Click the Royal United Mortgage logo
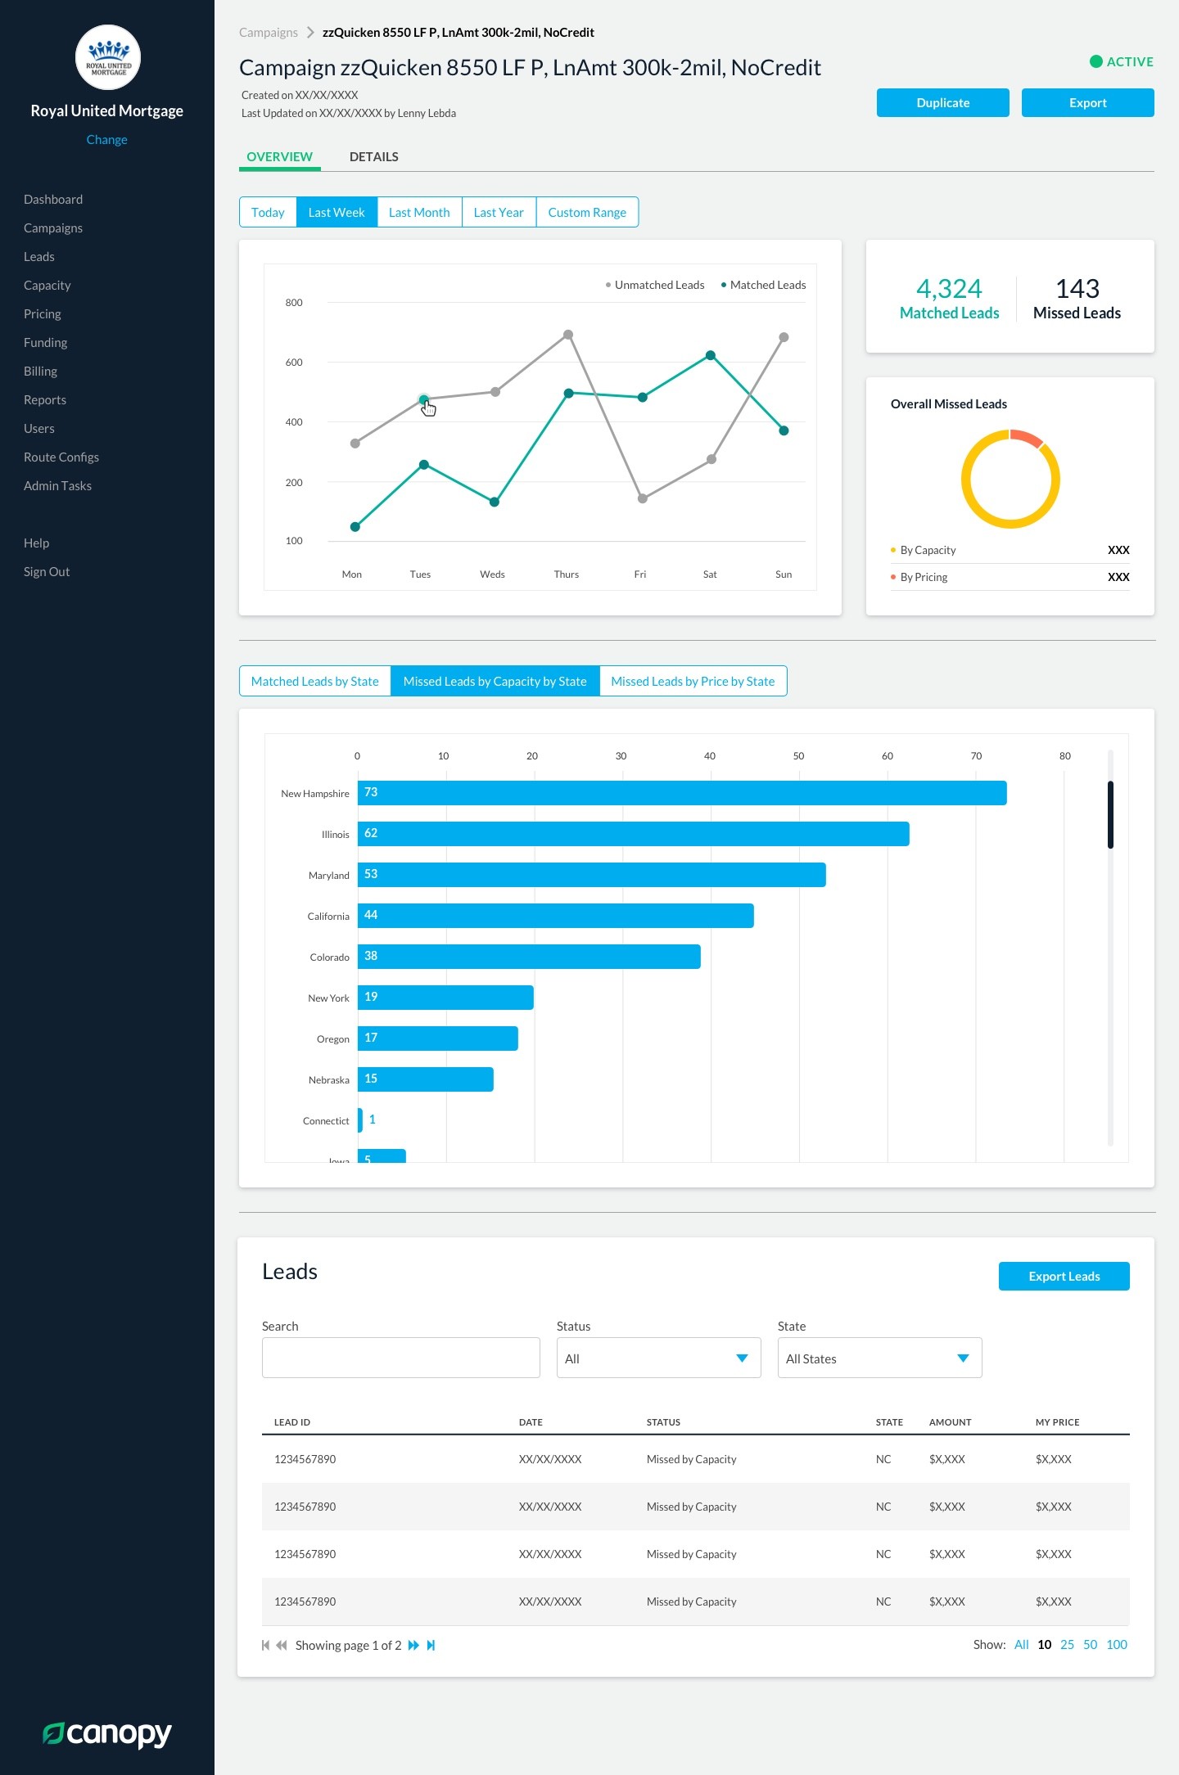 (108, 57)
